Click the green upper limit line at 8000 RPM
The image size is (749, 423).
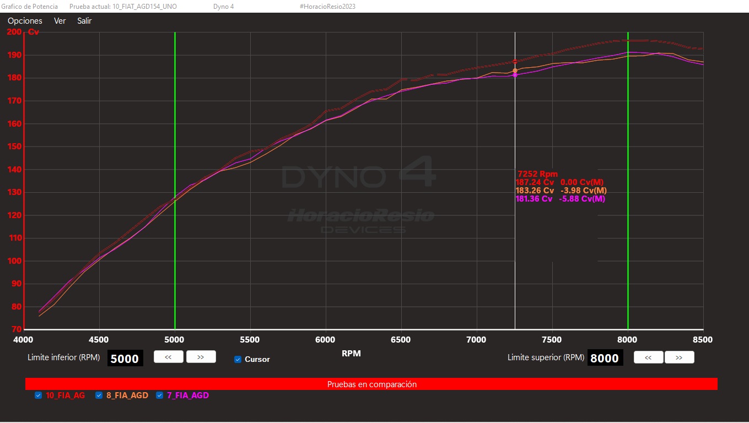click(x=628, y=248)
